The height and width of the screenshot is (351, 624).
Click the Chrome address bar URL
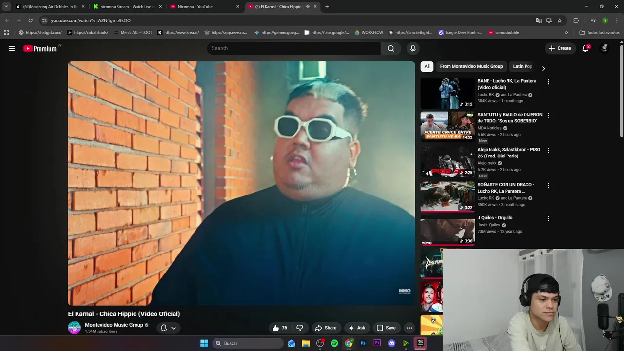point(91,20)
